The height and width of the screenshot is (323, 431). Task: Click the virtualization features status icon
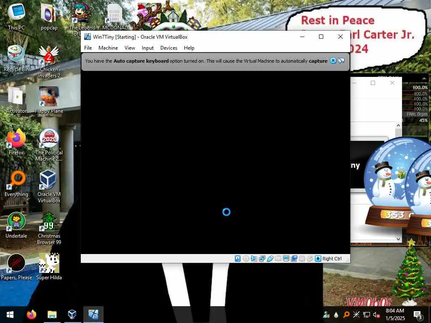(x=302, y=259)
